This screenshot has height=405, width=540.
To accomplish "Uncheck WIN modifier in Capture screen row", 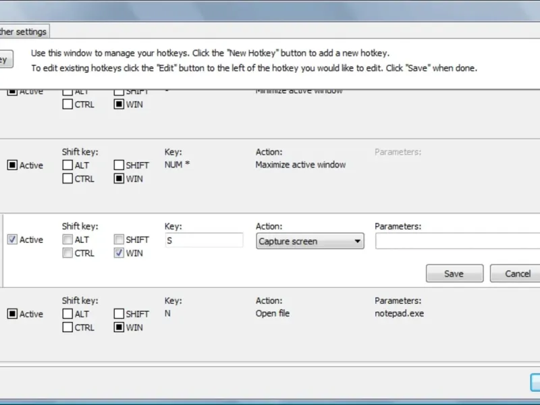I will tap(119, 253).
